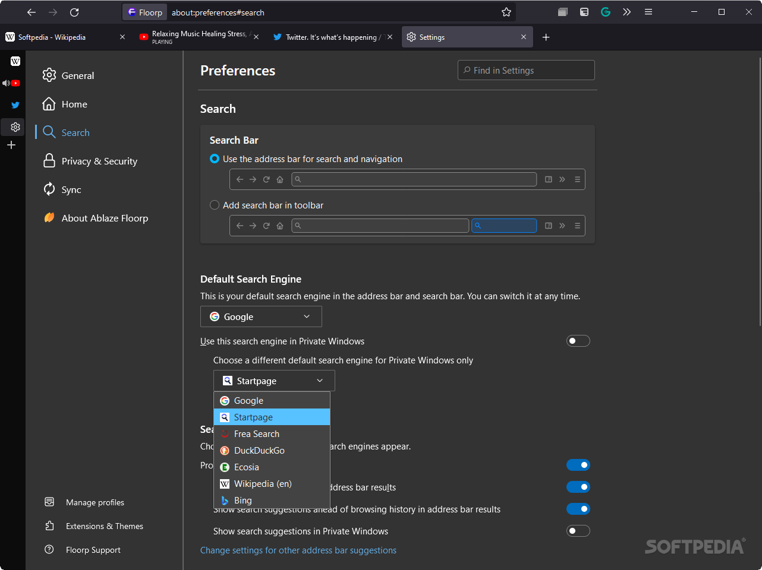Open the toolbar overflow chevrons menu
The image size is (762, 570).
(x=626, y=12)
